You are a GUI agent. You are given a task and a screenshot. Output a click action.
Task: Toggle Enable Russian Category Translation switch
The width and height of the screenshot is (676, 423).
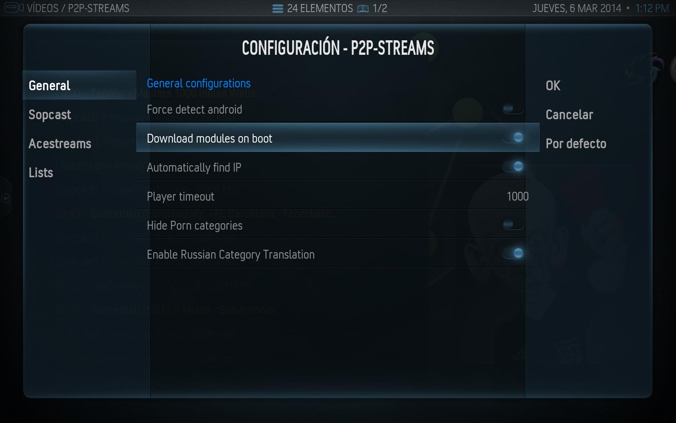[513, 253]
